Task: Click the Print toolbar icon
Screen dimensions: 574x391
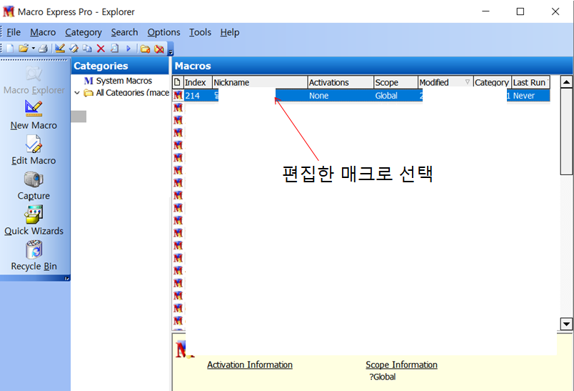Action: click(44, 49)
